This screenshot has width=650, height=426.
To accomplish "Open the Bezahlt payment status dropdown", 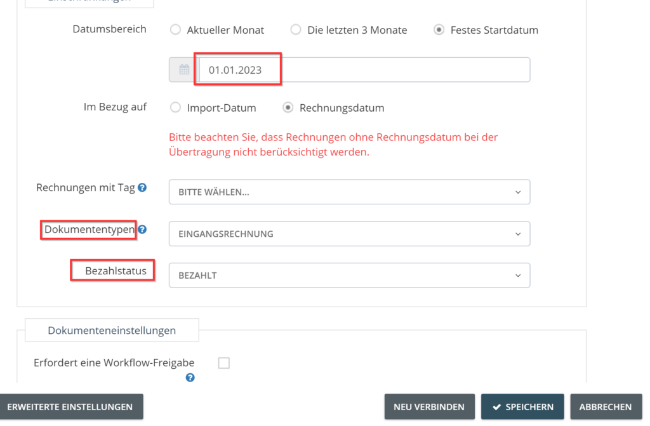I will pyautogui.click(x=350, y=275).
